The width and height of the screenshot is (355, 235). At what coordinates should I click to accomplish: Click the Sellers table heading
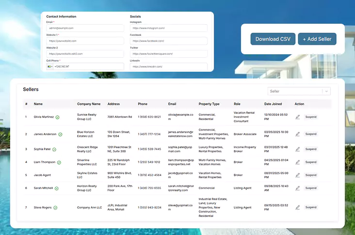(31, 89)
